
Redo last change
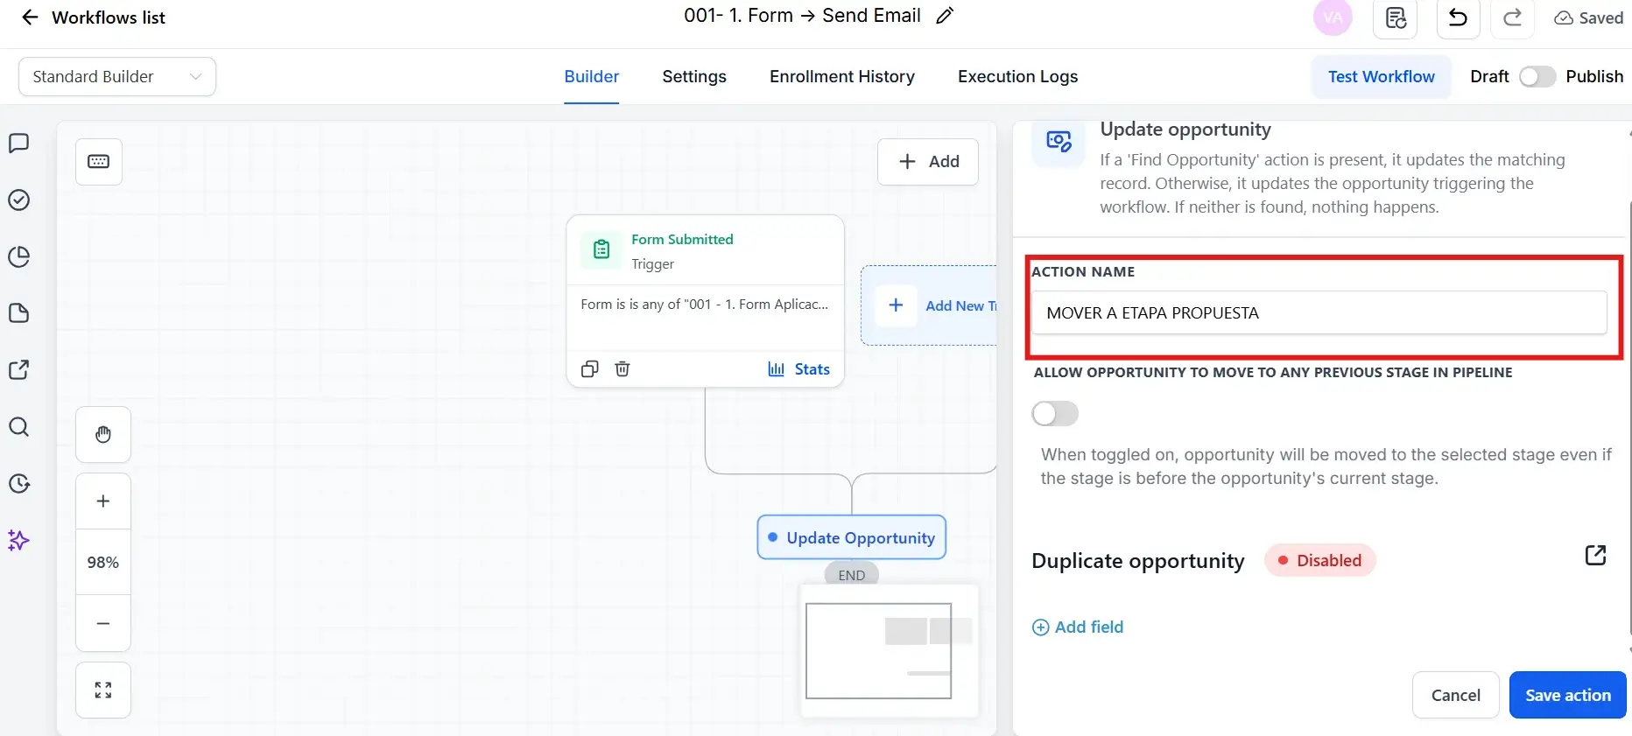point(1512,18)
